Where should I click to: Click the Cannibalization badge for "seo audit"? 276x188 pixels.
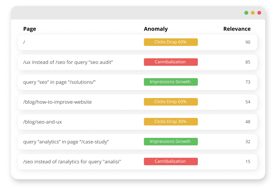tap(171, 62)
